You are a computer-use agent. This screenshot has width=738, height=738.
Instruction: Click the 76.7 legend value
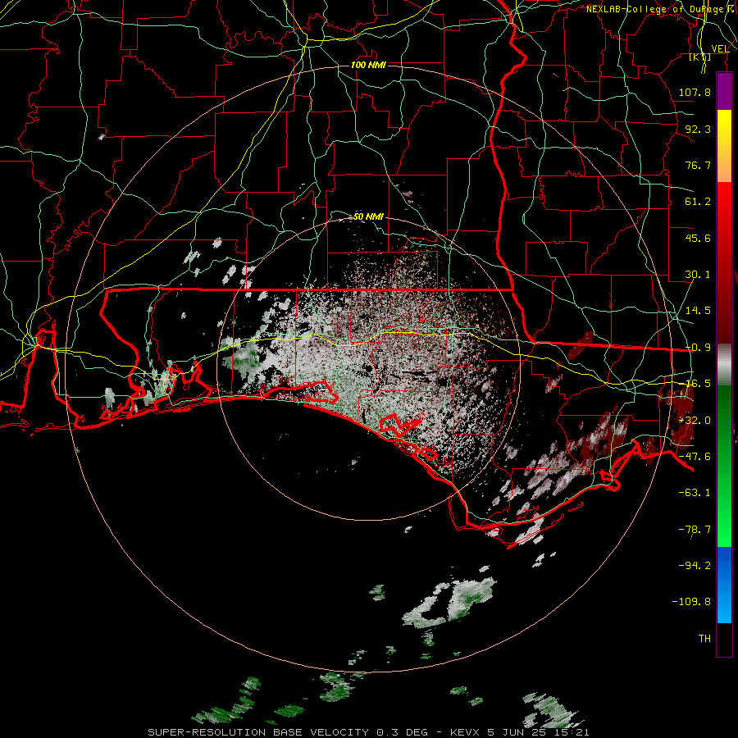point(698,165)
